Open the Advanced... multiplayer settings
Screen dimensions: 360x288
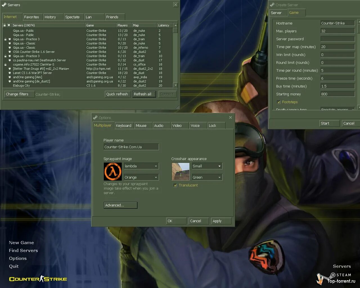[120, 205]
